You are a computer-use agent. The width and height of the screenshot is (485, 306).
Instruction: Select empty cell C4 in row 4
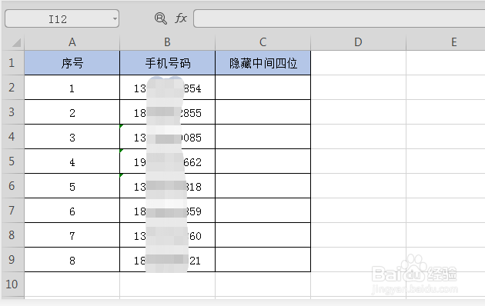[x=263, y=137]
